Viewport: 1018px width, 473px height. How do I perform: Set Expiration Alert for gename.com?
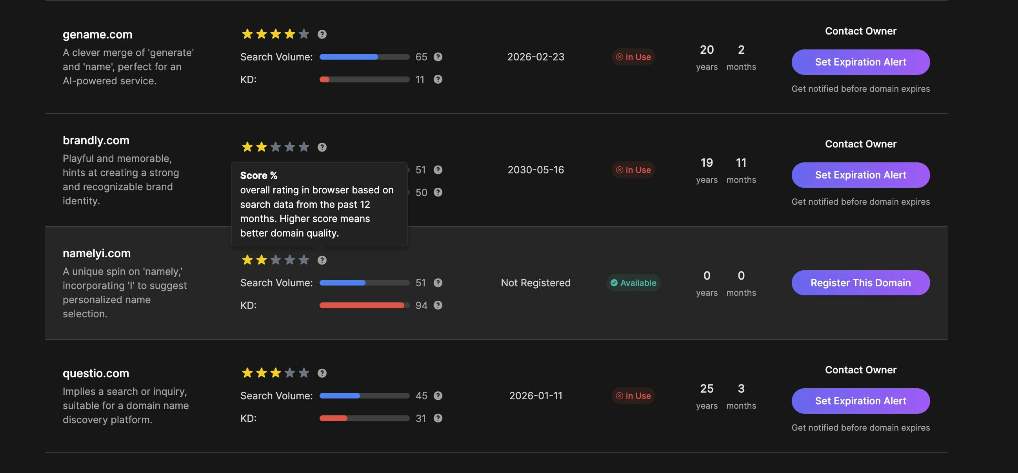860,62
